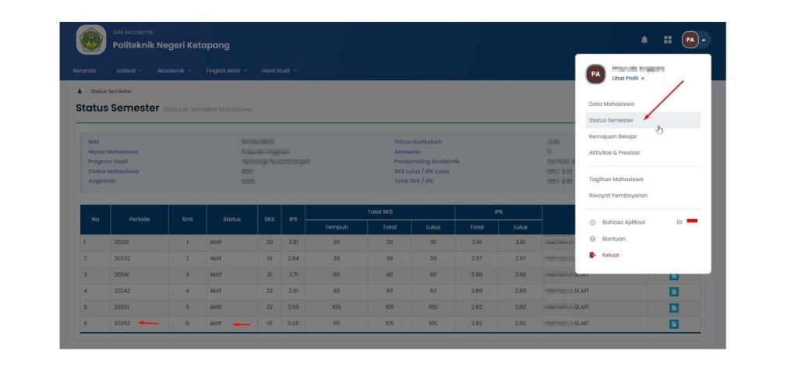Switch language via Indonesian flag
The width and height of the screenshot is (798, 365).
pos(692,221)
